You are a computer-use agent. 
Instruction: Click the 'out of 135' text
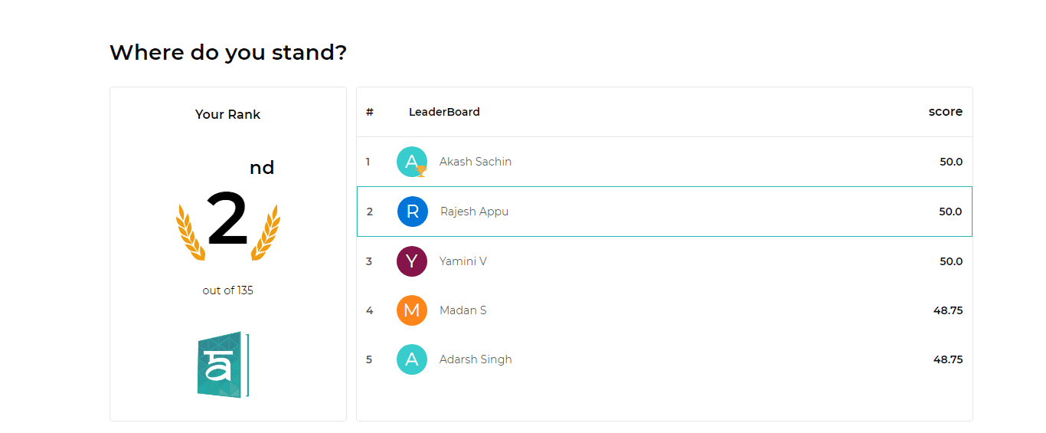[228, 290]
